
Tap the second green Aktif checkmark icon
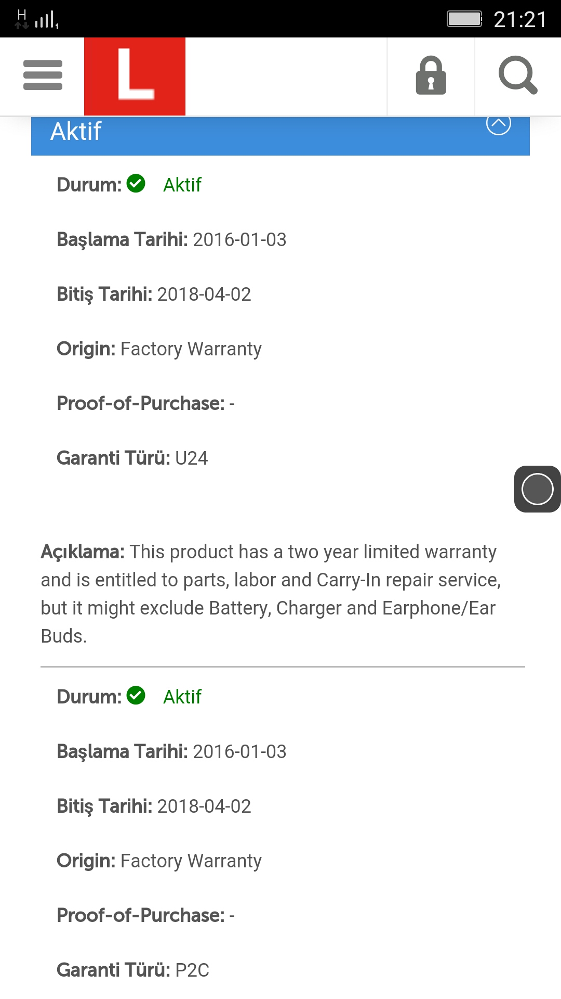136,695
